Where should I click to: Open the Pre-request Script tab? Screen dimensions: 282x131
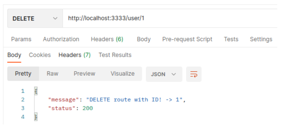coord(187,39)
